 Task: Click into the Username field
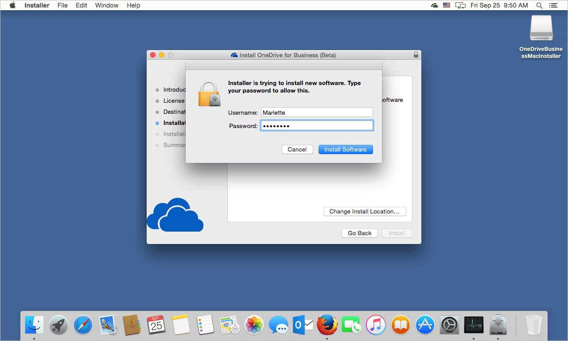(317, 112)
